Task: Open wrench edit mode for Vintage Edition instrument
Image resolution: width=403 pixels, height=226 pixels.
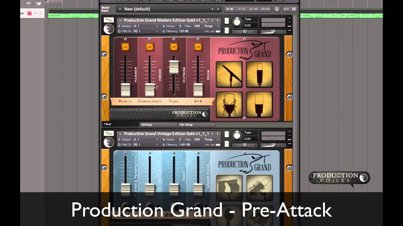Action: click(109, 133)
